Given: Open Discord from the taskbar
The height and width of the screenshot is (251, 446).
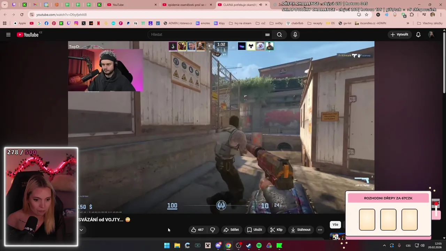Looking at the screenshot, I should coord(218,245).
